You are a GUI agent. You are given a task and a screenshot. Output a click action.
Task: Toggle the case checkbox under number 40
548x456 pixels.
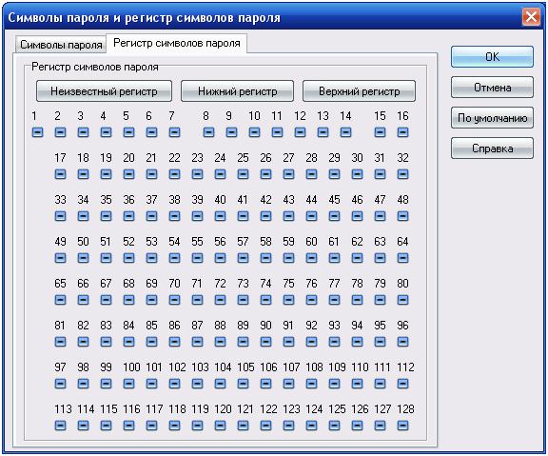coord(220,216)
